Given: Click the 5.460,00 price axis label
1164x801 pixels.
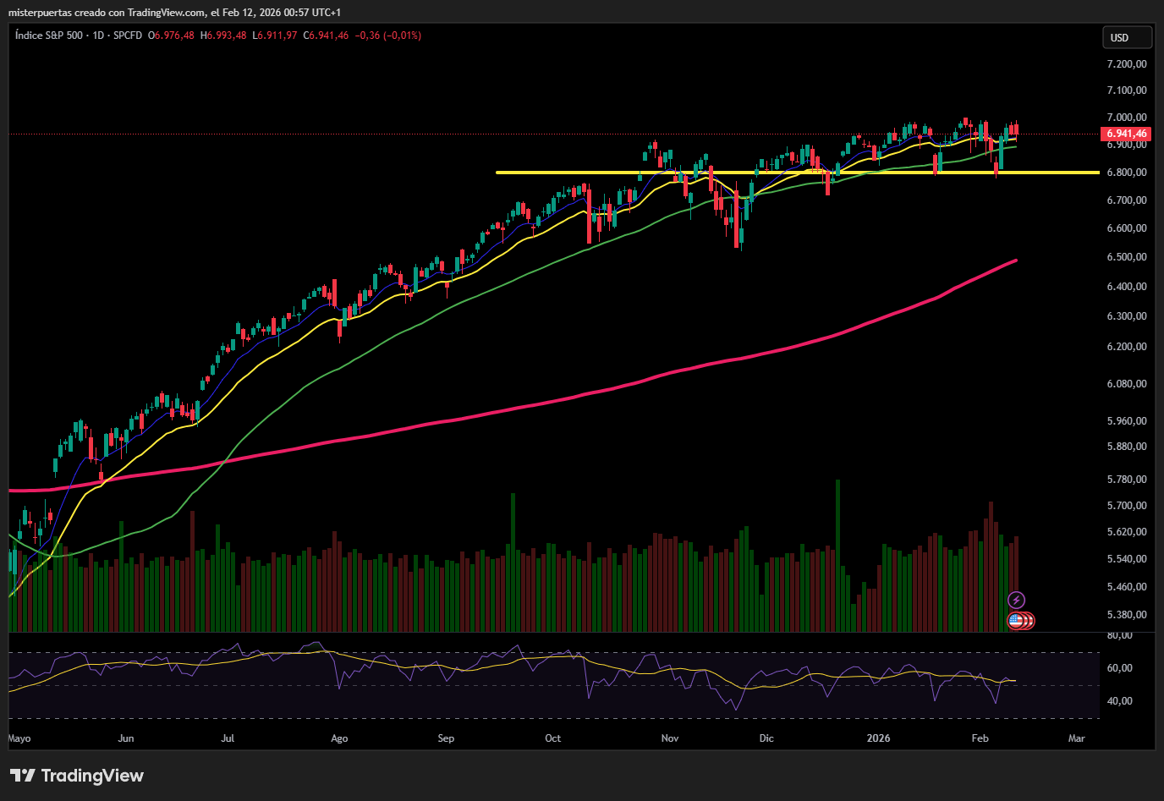Looking at the screenshot, I should point(1127,587).
